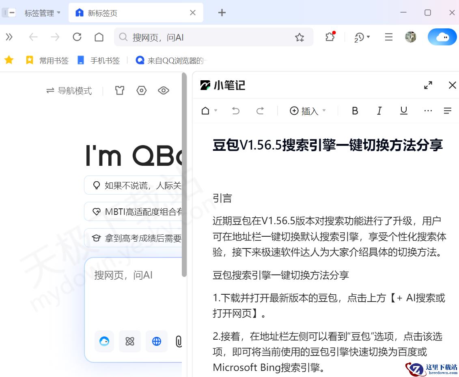Show more formatting options ellipsis
Viewport: 459px width, 377px height.
[x=428, y=111]
